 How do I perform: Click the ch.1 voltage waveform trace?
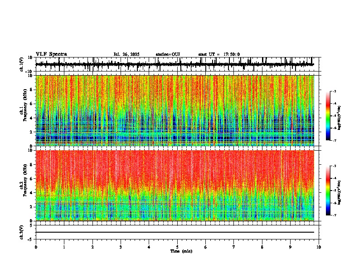175,64
